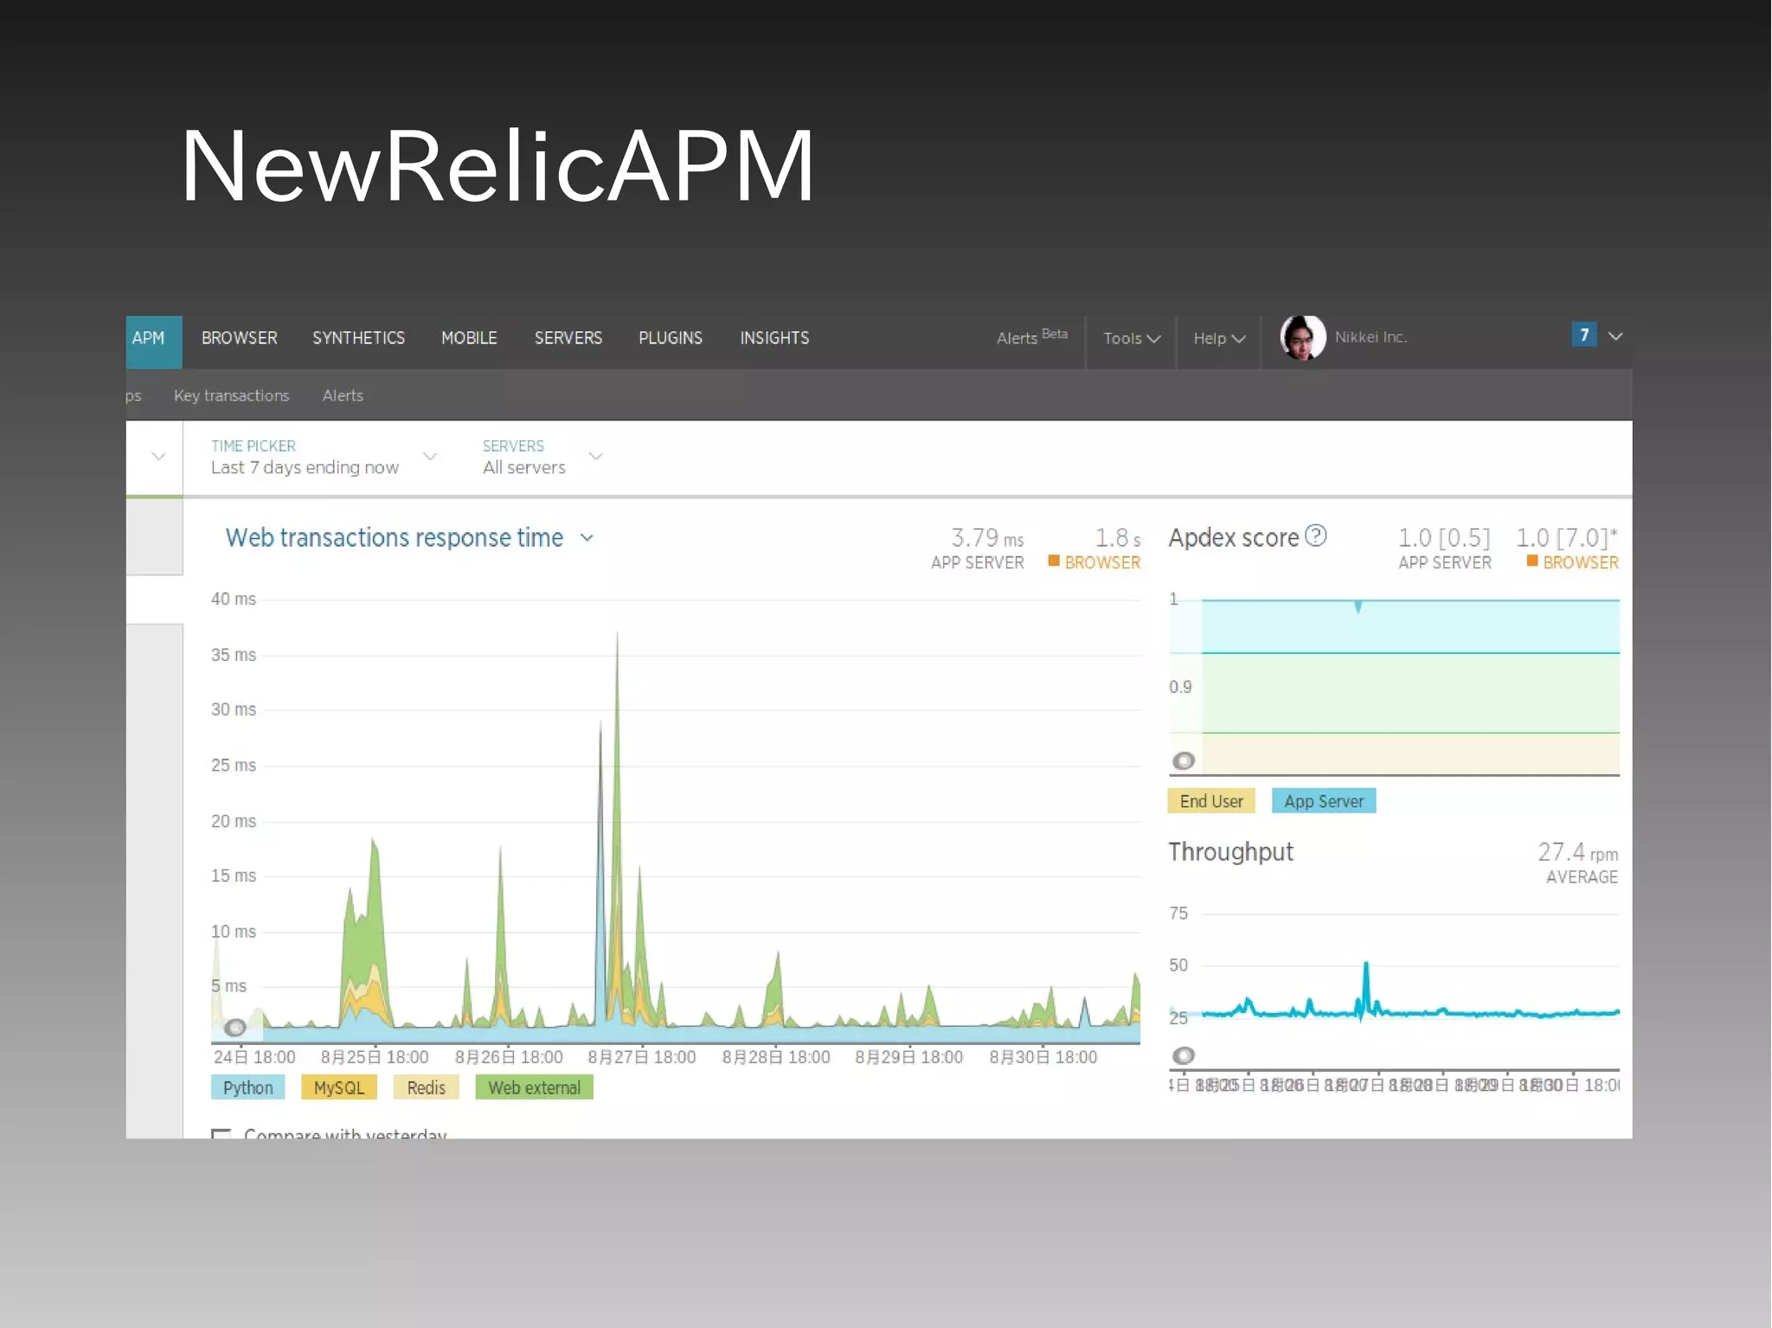This screenshot has height=1328, width=1772.
Task: Click the gray circle icon on Apdex chart
Action: [x=1183, y=760]
